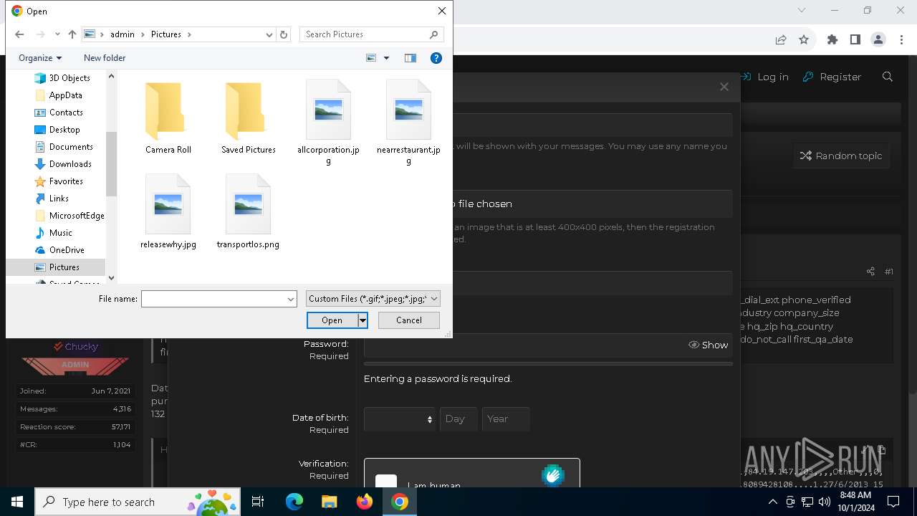This screenshot has height=516, width=917.
Task: Share this page in Chrome toolbar
Action: tap(781, 40)
